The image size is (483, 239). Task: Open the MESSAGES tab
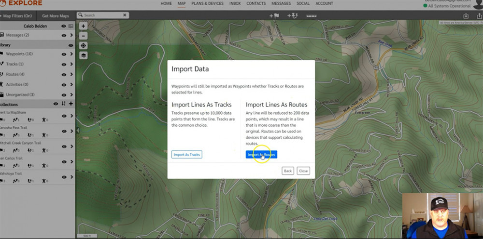point(281,3)
